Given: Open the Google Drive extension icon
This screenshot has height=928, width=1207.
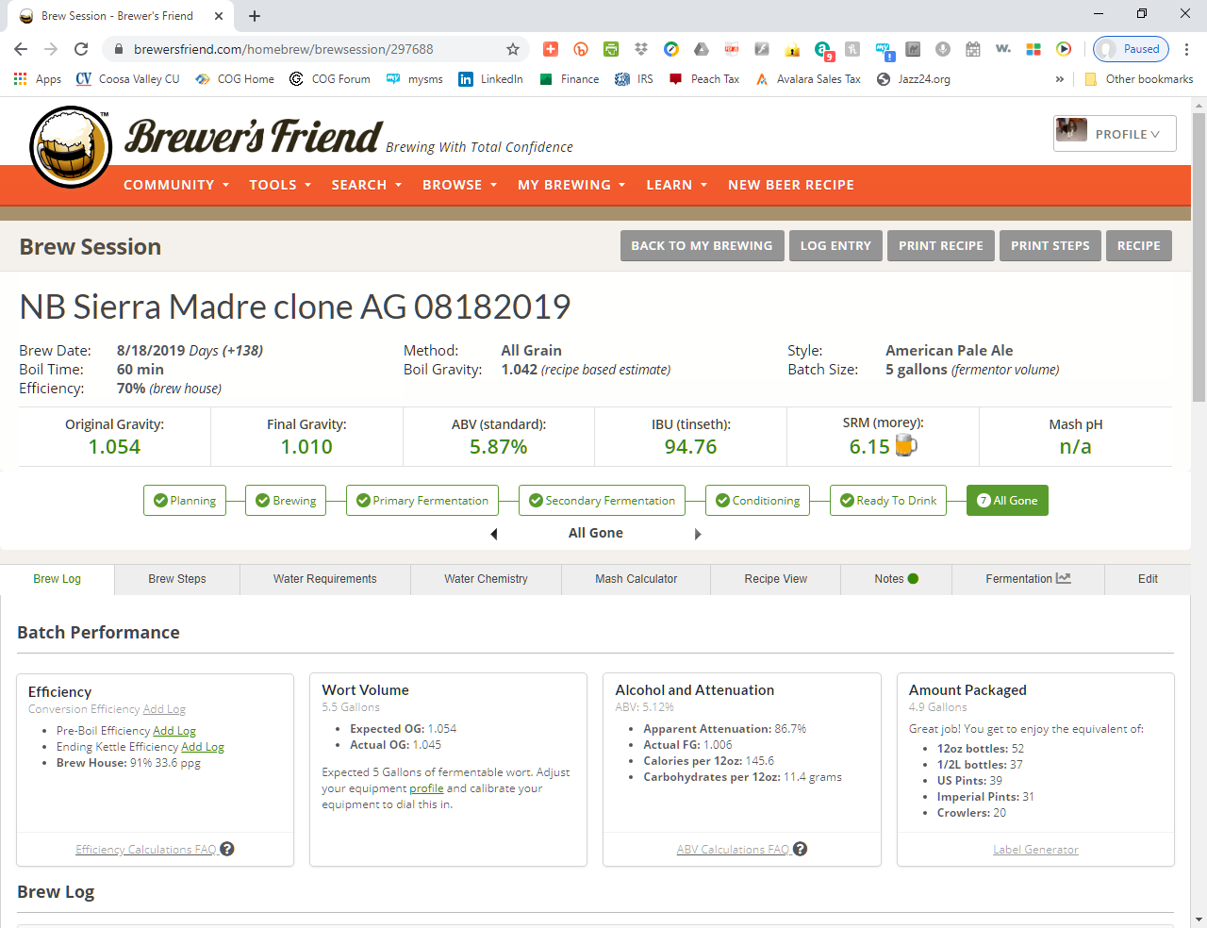Looking at the screenshot, I should [702, 49].
